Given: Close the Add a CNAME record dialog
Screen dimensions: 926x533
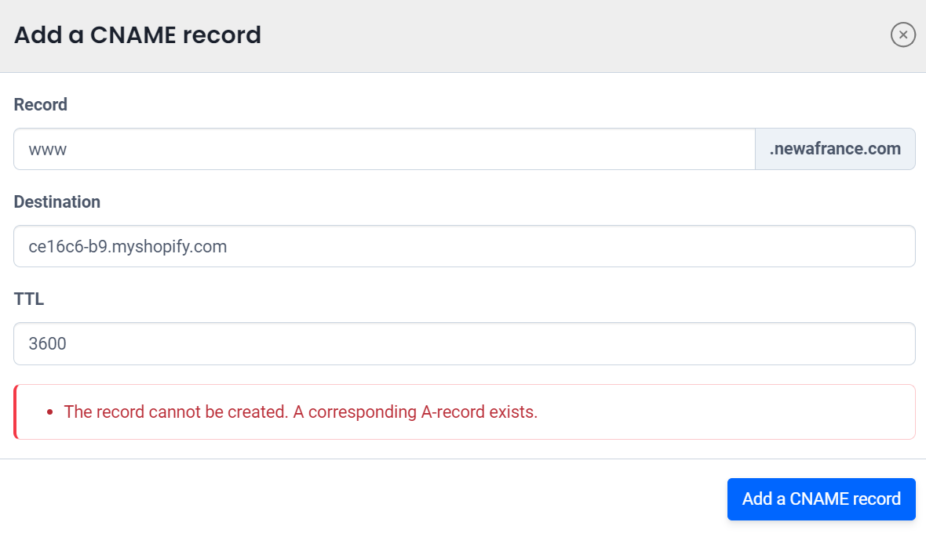Looking at the screenshot, I should [x=903, y=34].
